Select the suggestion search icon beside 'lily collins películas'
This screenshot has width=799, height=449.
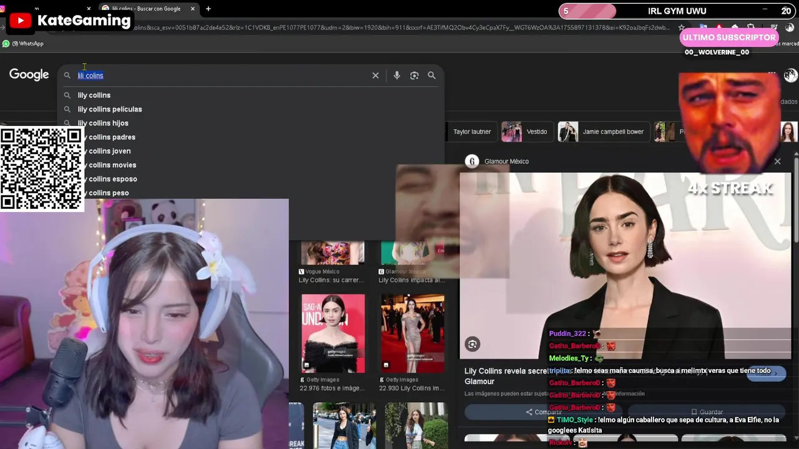67,109
